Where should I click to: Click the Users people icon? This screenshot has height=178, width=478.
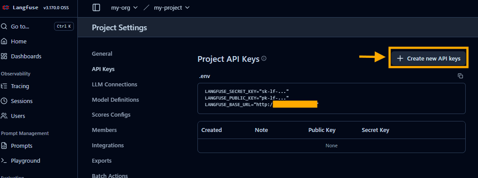tap(4, 116)
